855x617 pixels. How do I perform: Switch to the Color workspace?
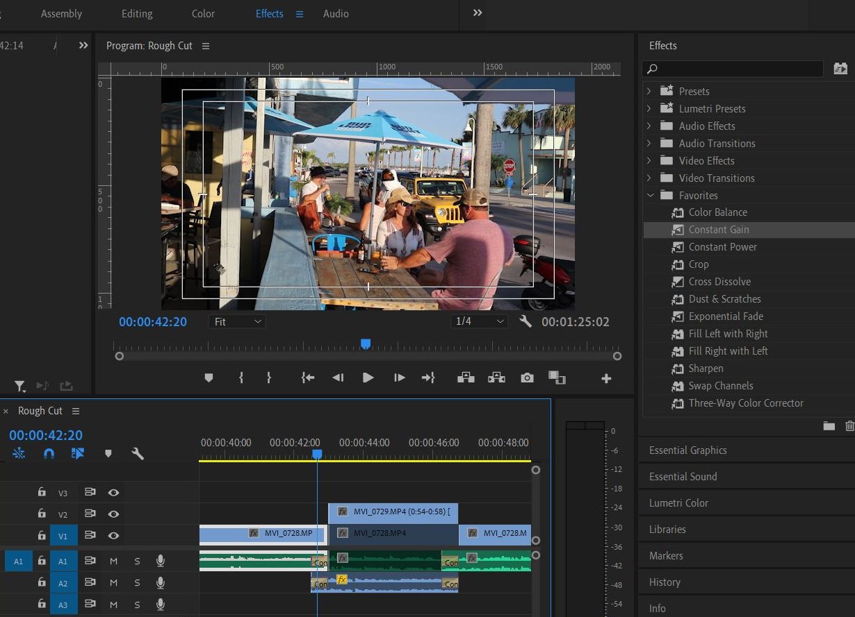[x=203, y=13]
